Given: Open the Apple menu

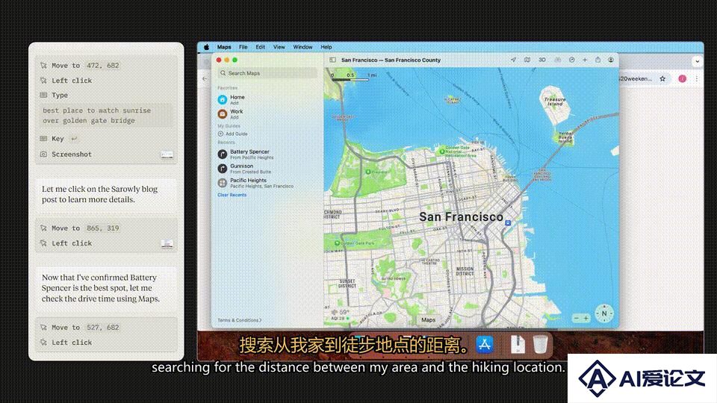Looking at the screenshot, I should click(206, 47).
